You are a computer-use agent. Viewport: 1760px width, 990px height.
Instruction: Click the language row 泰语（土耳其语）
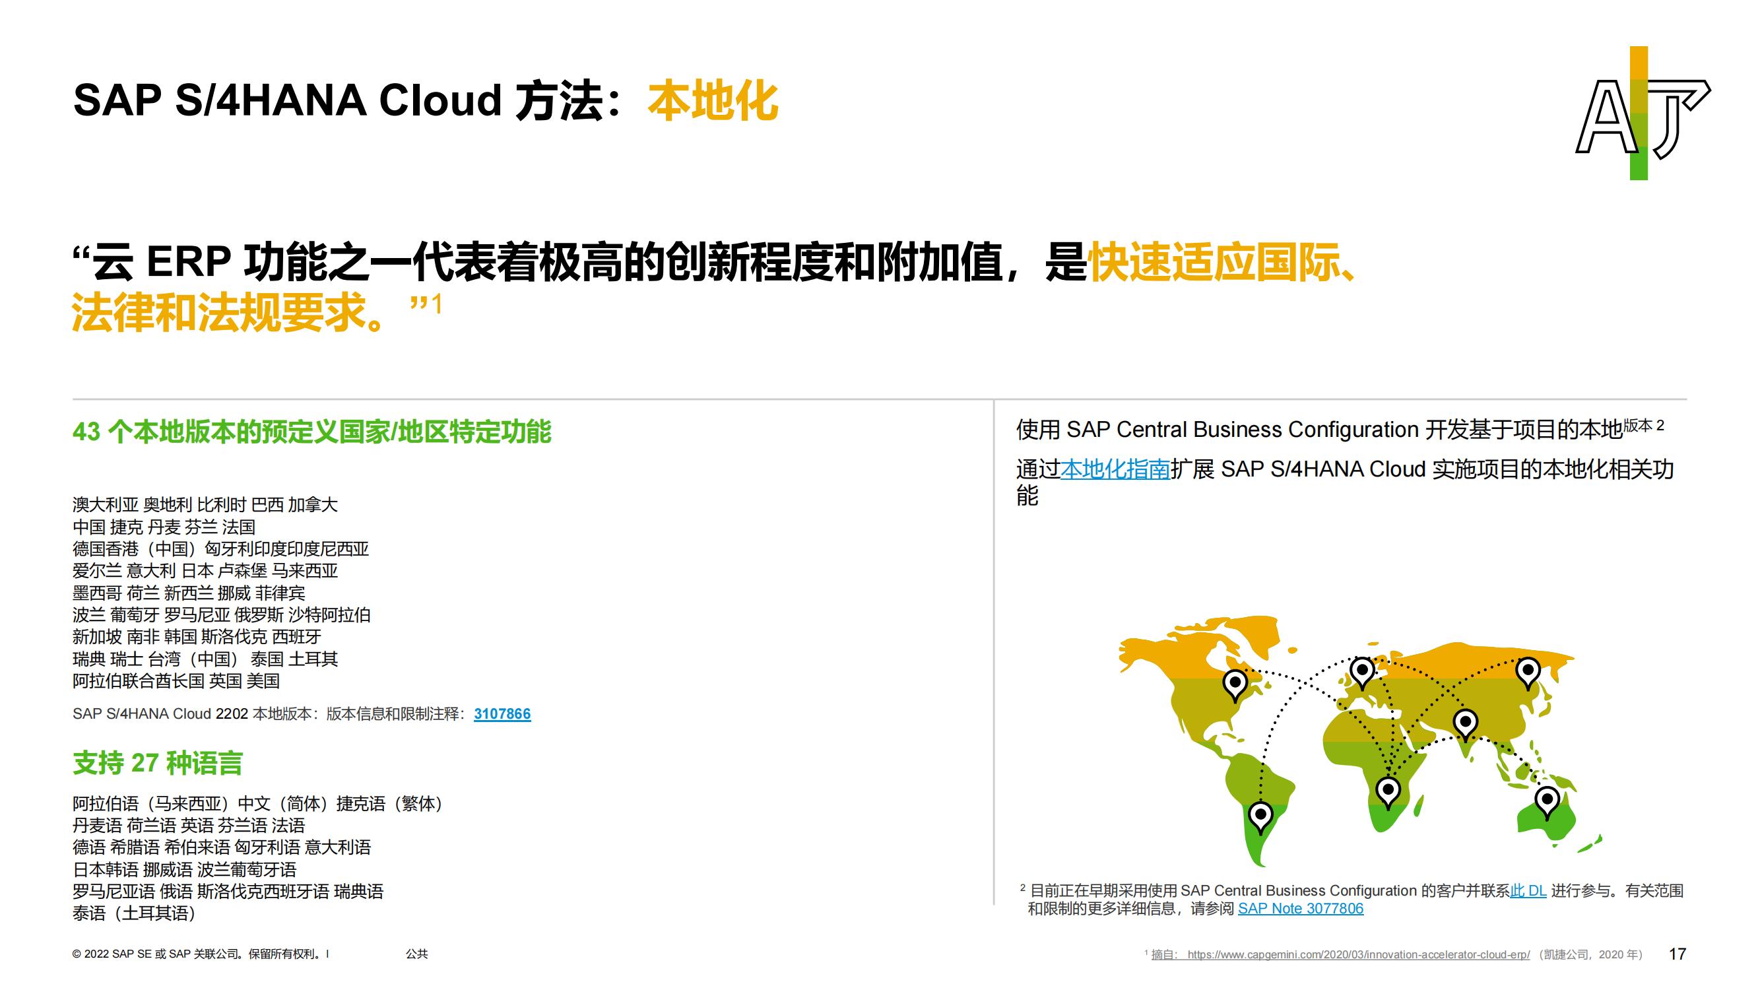click(x=137, y=913)
